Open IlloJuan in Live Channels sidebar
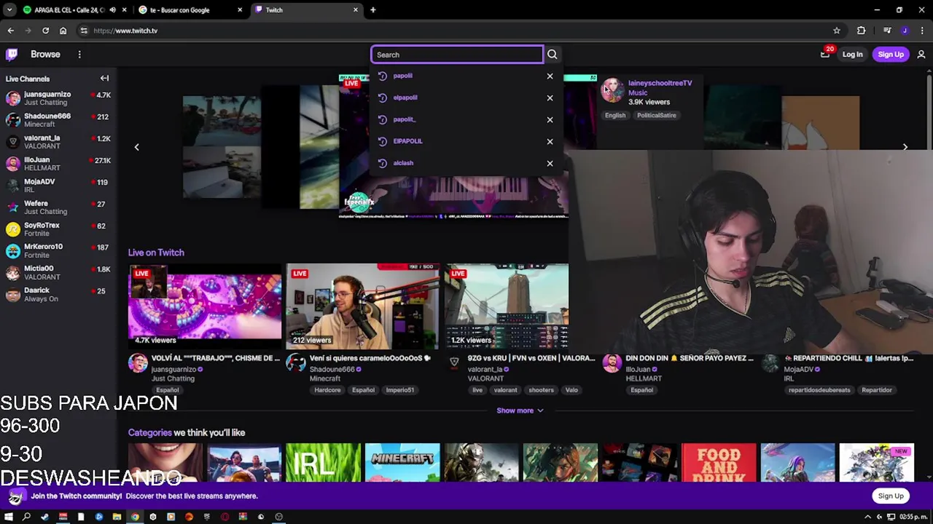The height and width of the screenshot is (524, 933). pos(58,164)
